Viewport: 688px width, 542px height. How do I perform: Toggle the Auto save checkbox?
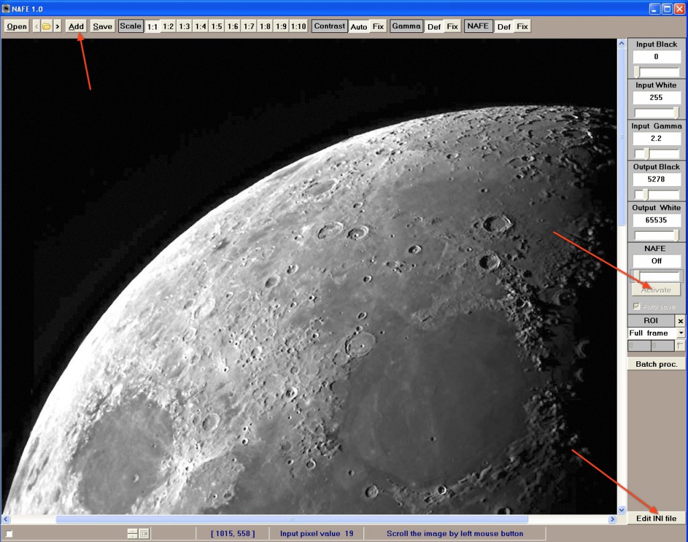click(637, 306)
